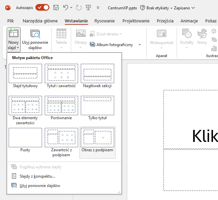Choose the Tylko tytuł layout

coord(97,108)
